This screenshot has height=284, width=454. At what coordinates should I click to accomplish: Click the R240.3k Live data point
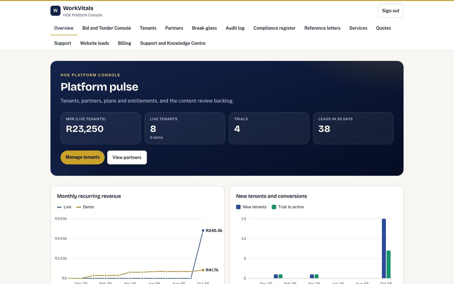(x=203, y=230)
